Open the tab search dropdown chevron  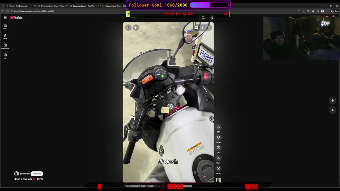tap(2, 6)
